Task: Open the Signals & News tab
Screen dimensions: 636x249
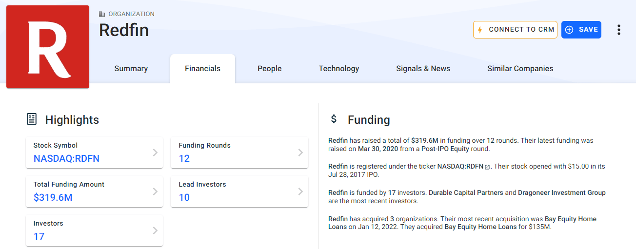Action: (423, 69)
